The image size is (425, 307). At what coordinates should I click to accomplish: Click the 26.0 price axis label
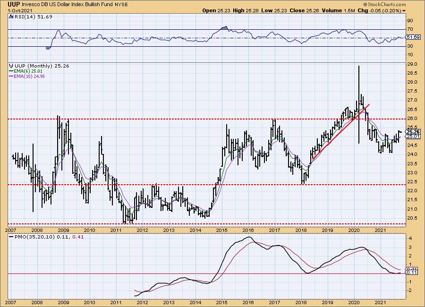coord(412,118)
